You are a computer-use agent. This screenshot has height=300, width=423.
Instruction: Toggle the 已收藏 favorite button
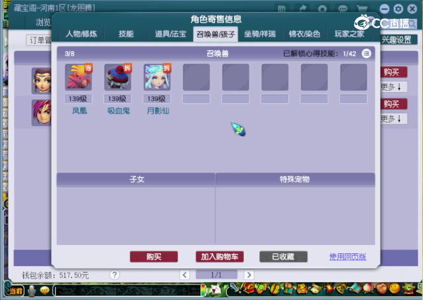(283, 257)
